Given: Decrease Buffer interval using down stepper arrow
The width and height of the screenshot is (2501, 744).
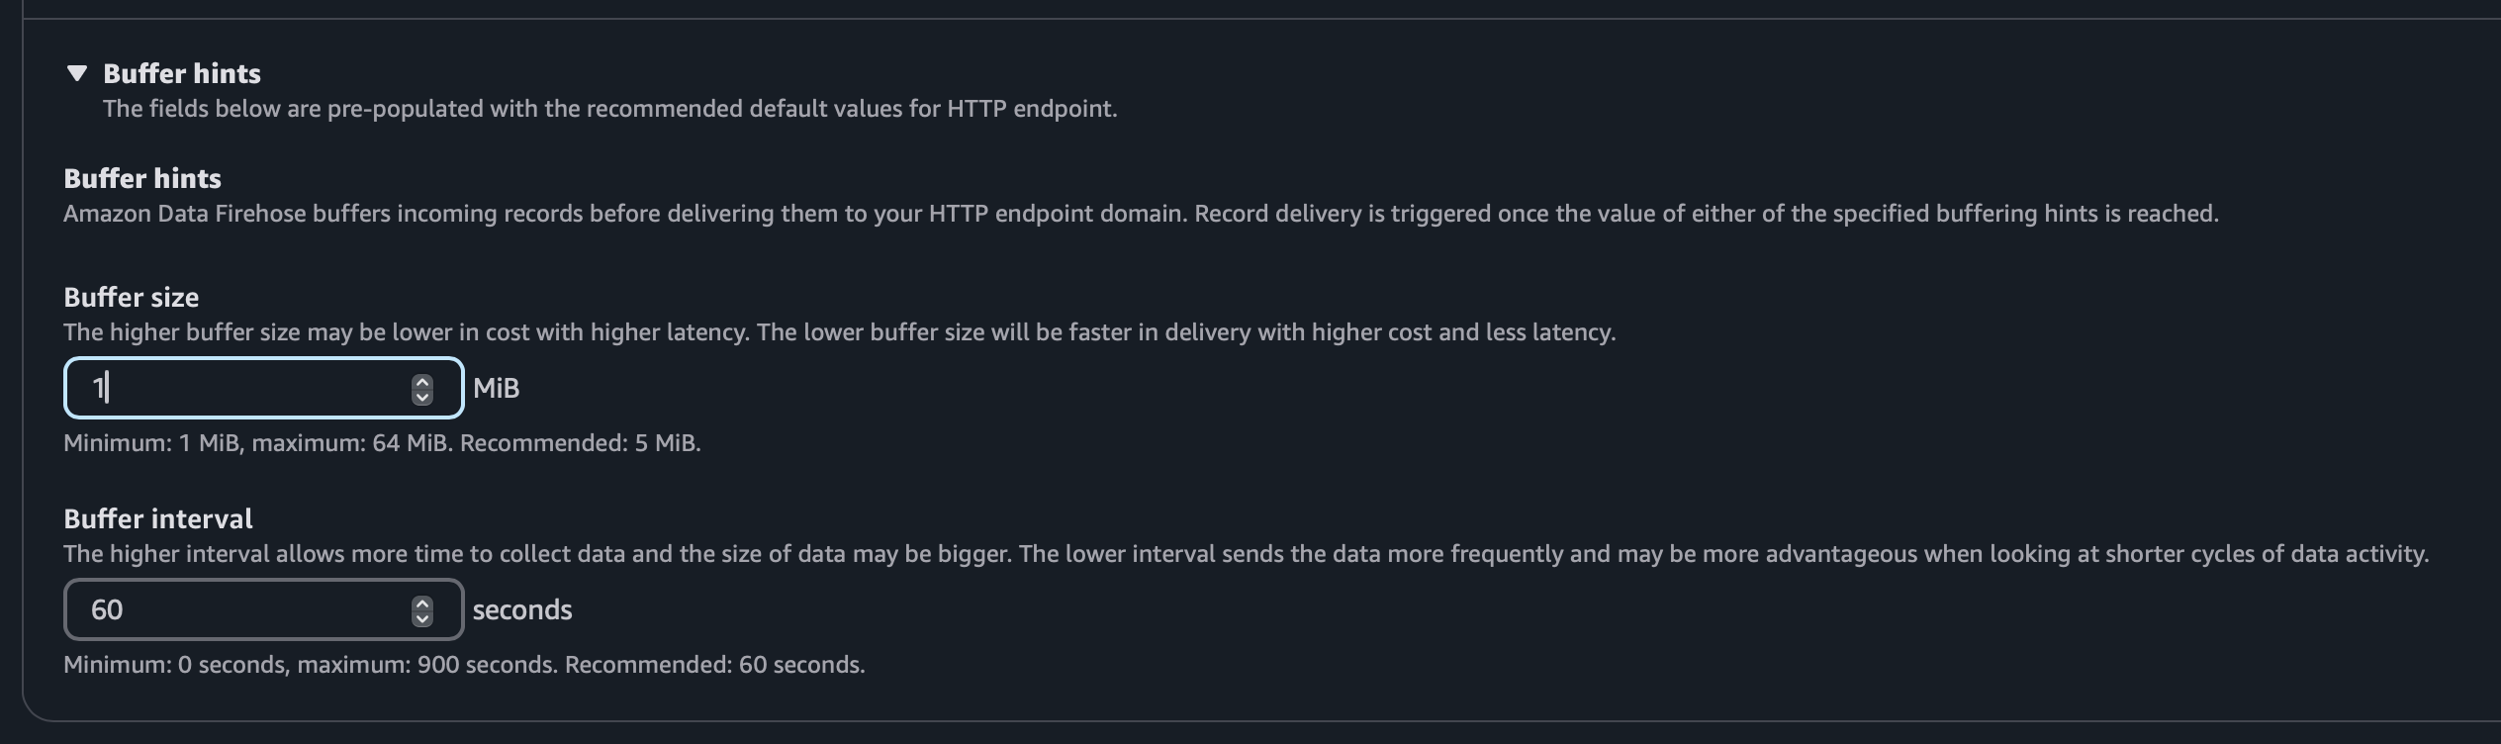Looking at the screenshot, I should (422, 618).
